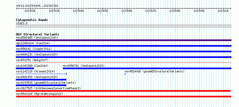The image size is (239, 107).
Task: Open the dgv1269n100 (Coe2014) label
Action: pyautogui.click(x=33, y=43)
